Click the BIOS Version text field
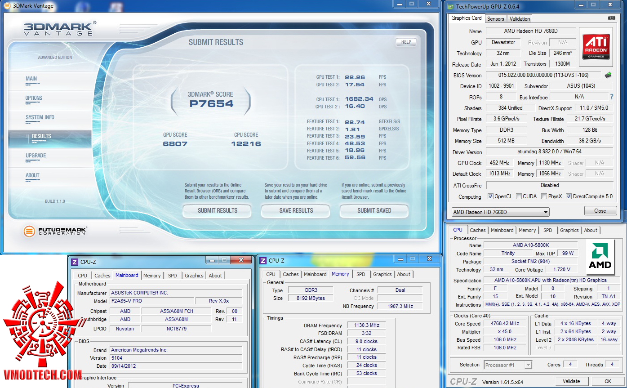The height and width of the screenshot is (388, 627). (x=543, y=75)
